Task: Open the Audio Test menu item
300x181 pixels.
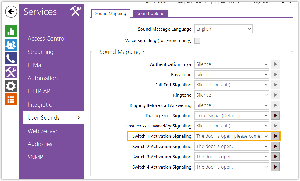Action: (41, 144)
